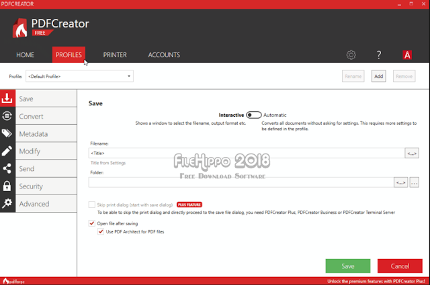Click the Rename profile button
This screenshot has width=430, height=285.
pyautogui.click(x=353, y=76)
